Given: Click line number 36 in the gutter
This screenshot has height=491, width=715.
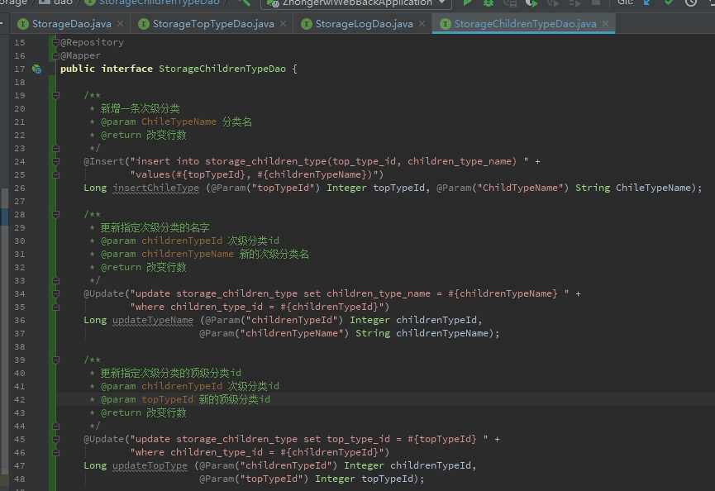Looking at the screenshot, I should coord(20,320).
